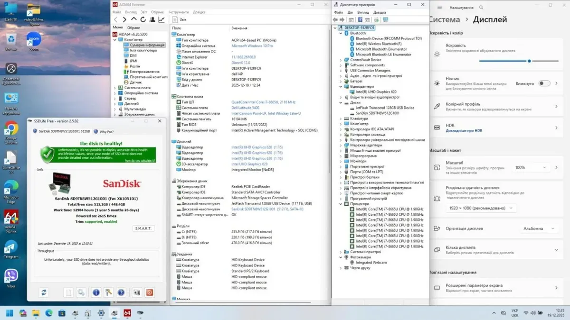Click the AIDA64 icon in the taskbar

pos(127,313)
